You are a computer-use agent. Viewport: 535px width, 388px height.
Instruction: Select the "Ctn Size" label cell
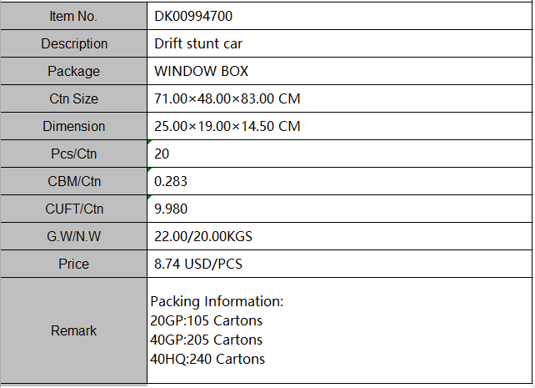pyautogui.click(x=74, y=98)
